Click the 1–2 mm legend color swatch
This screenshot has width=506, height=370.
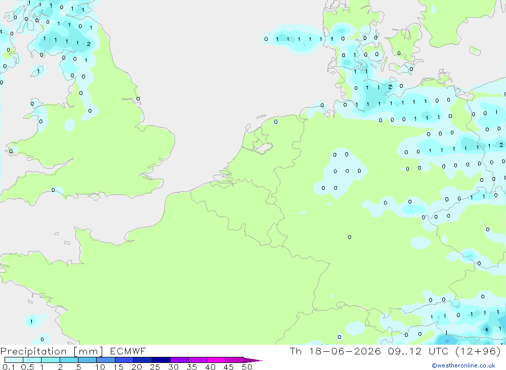pyautogui.click(x=51, y=360)
